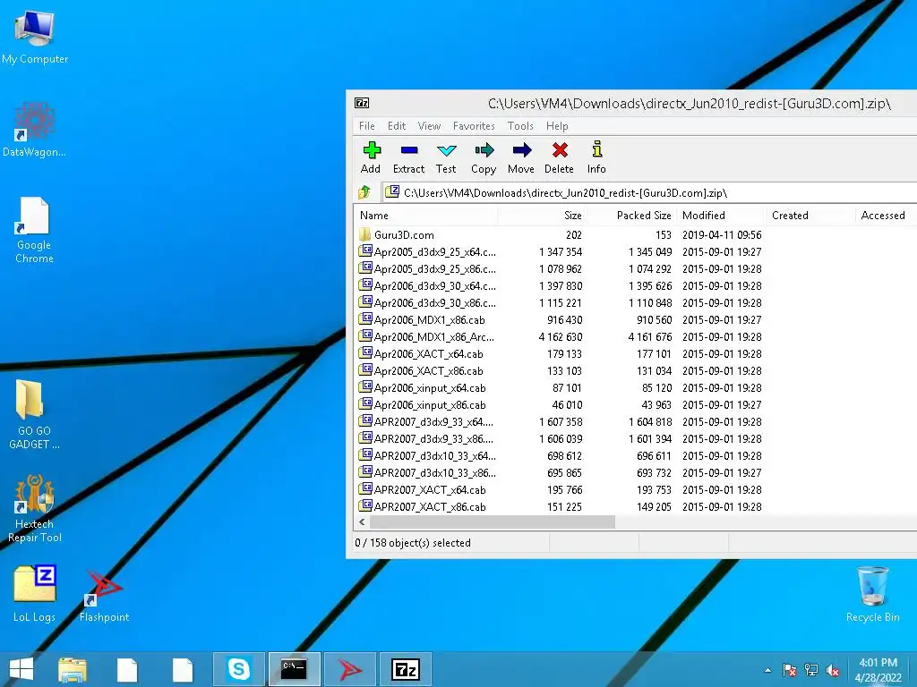Switch to Flashpoint taskbar item
Screen dimensions: 917x687
(x=350, y=669)
